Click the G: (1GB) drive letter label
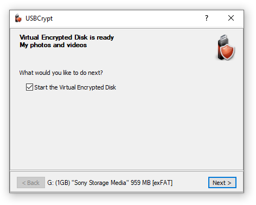Image resolution: width=256 pixels, height=205 pixels. click(59, 183)
